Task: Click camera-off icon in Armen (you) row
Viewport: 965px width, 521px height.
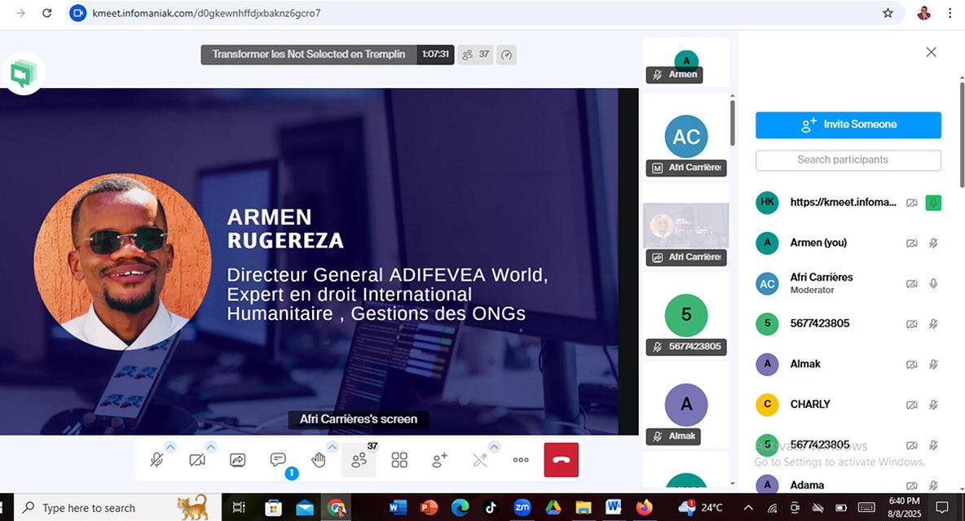Action: [x=911, y=243]
